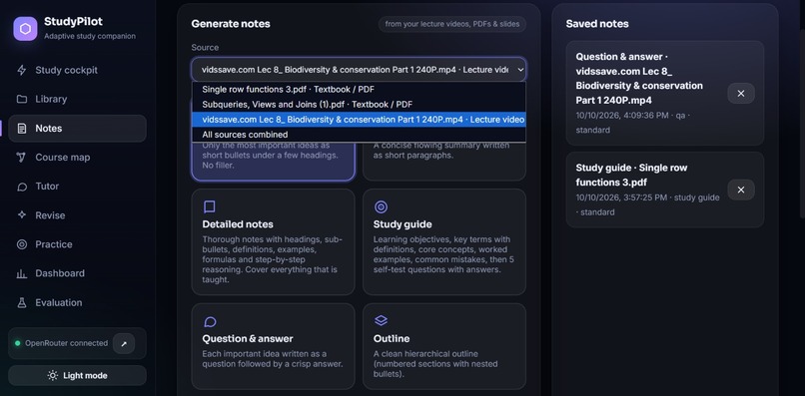Select All sources combined option
The image size is (805, 396).
pos(359,135)
